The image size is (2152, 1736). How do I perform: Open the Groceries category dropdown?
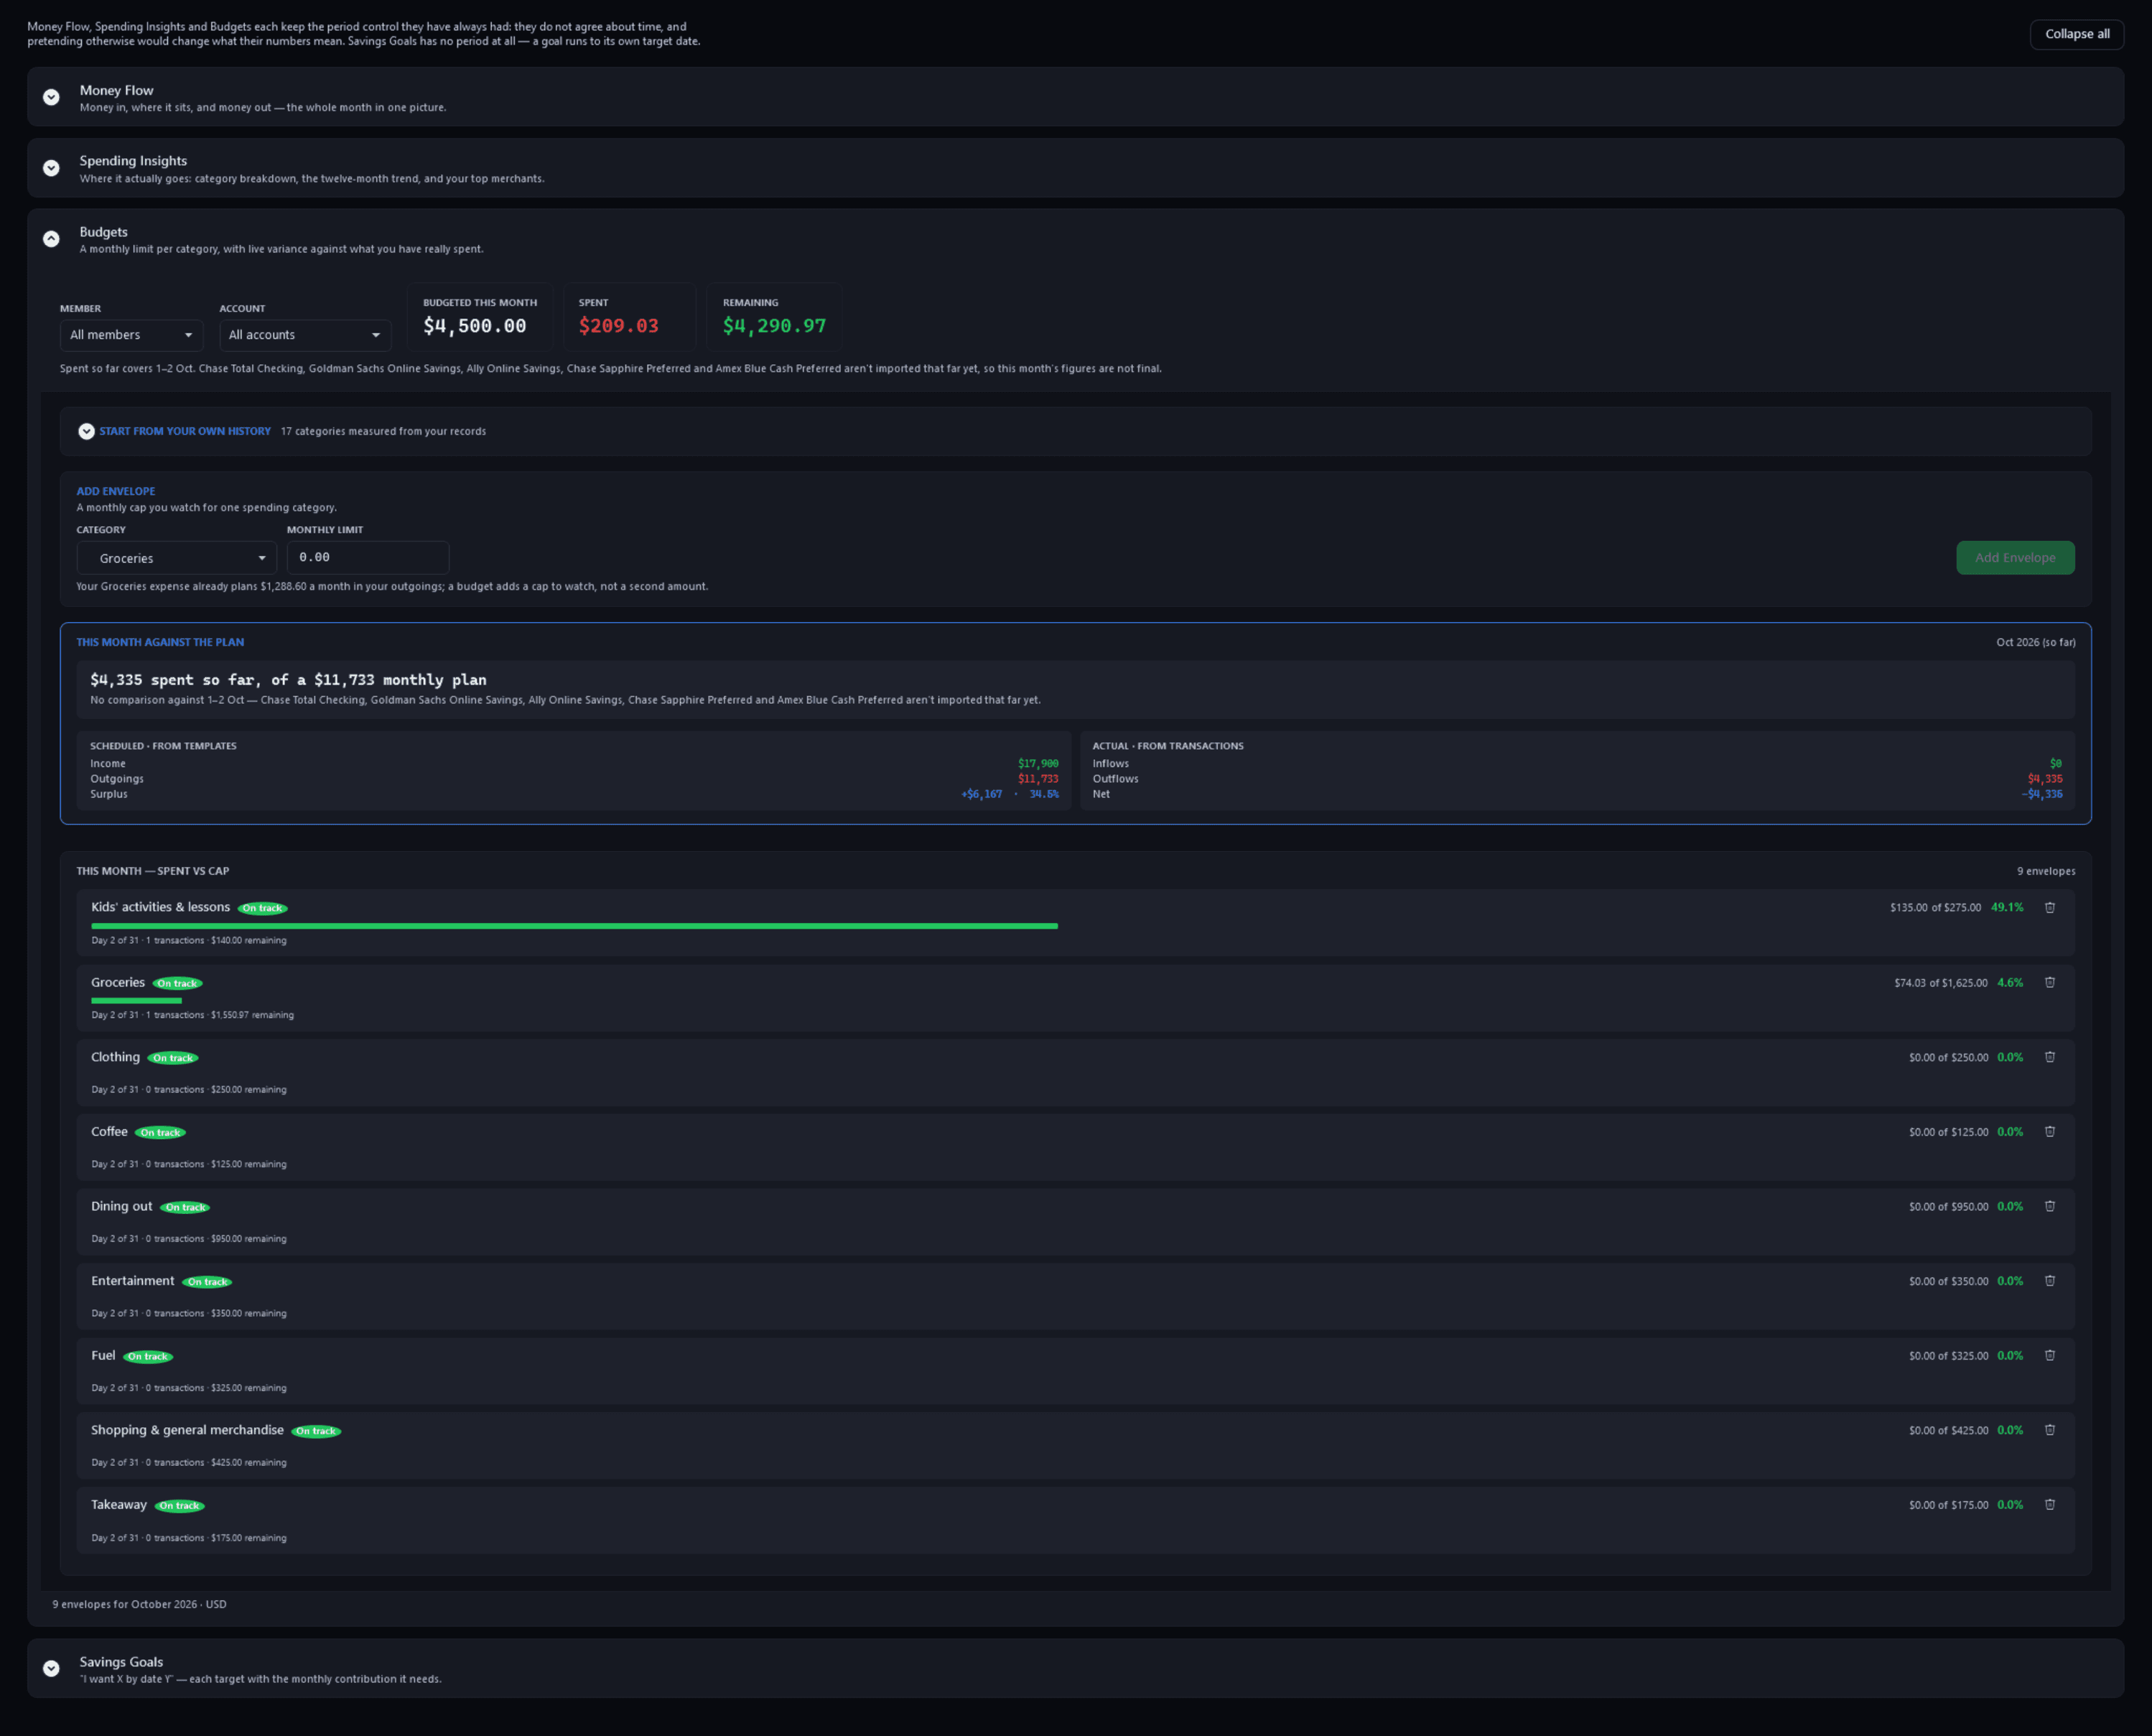click(176, 558)
